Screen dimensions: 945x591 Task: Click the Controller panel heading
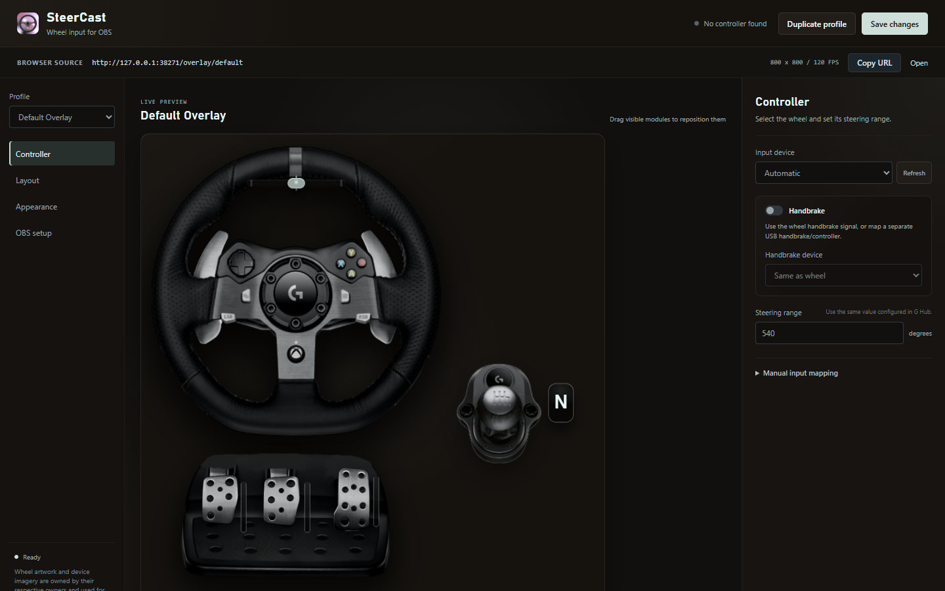[782, 102]
